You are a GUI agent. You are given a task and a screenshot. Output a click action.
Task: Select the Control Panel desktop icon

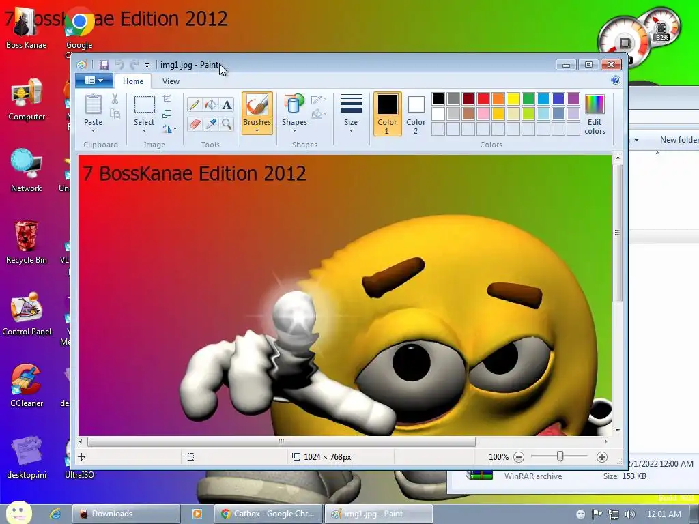27,314
